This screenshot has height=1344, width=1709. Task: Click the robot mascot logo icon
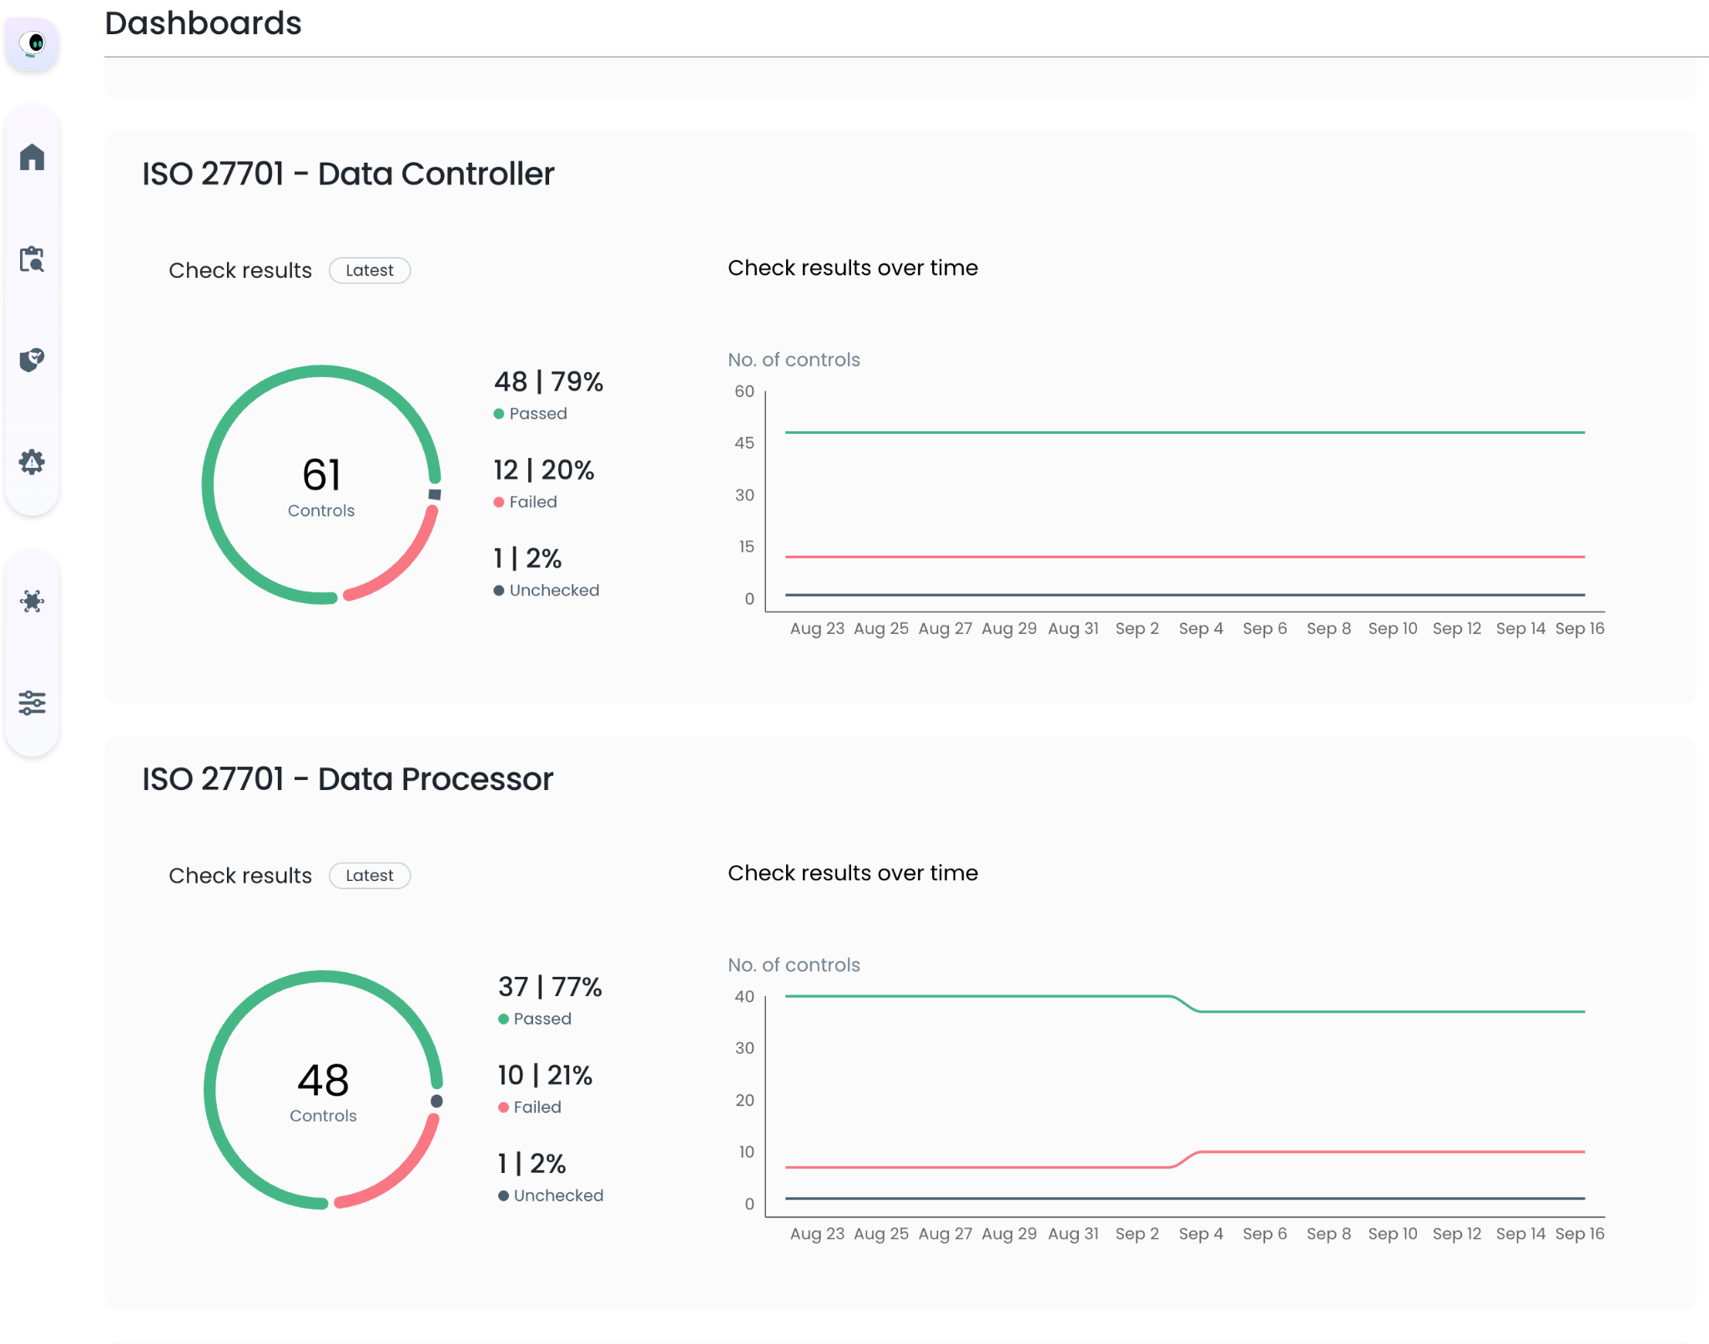click(x=33, y=43)
